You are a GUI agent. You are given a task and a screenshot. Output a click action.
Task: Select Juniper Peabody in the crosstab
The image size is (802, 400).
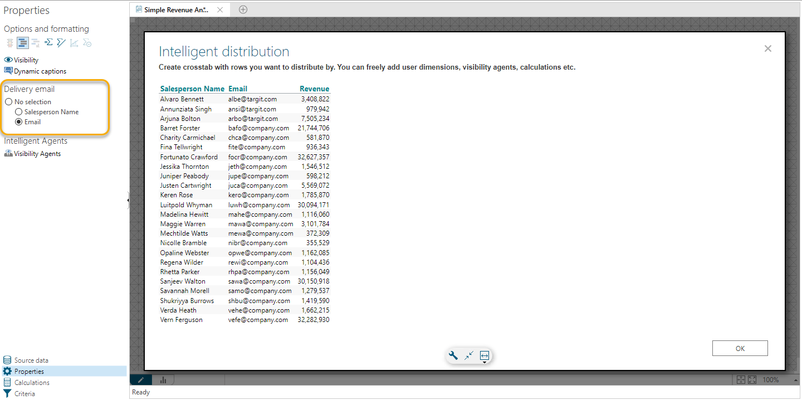(184, 176)
